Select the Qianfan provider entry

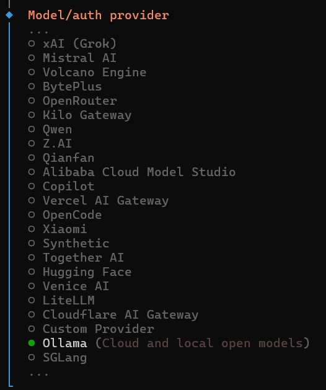61,158
